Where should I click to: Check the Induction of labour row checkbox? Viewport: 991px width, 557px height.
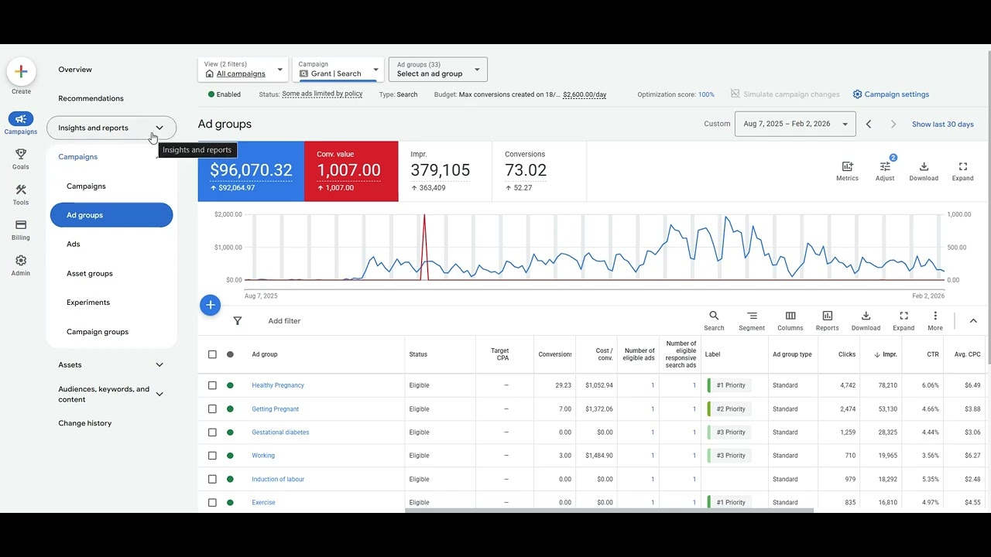212,479
